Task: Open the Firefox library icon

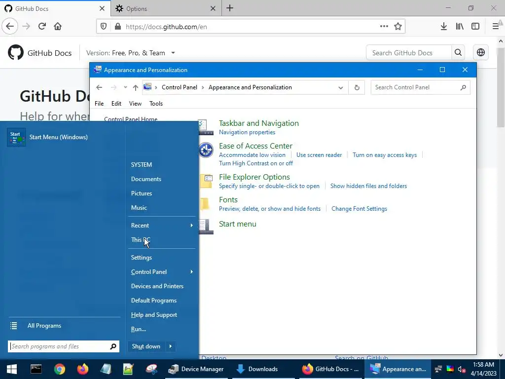Action: [x=460, y=27]
